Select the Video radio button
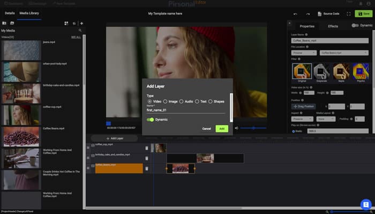This screenshot has width=375, height=214. [149, 101]
